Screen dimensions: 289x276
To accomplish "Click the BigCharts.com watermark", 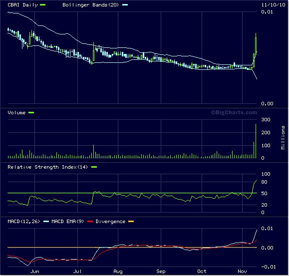I will (234, 112).
